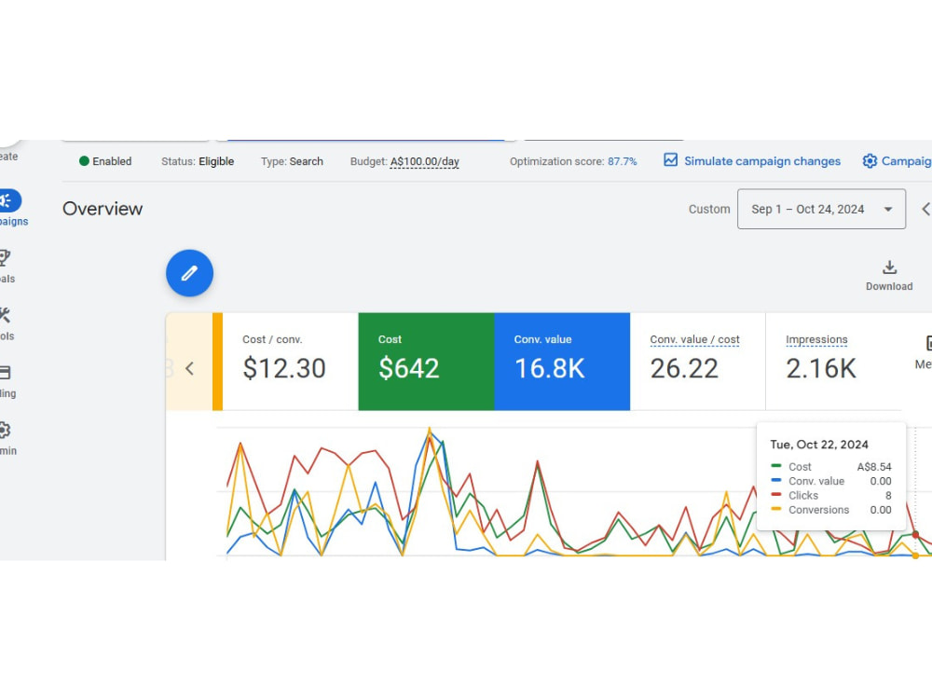Click the Simulate campaign changes chart icon
Viewport: 932px width, 699px height.
(x=670, y=160)
